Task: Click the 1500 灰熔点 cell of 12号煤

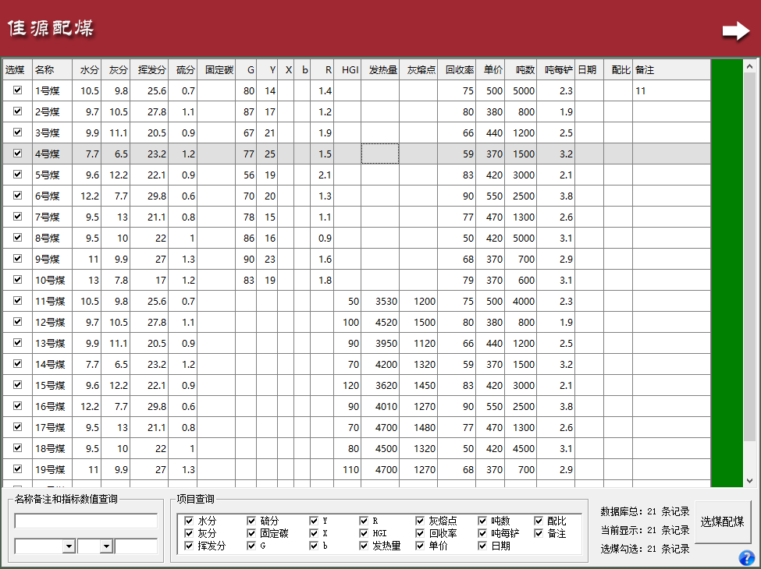Action: point(418,323)
